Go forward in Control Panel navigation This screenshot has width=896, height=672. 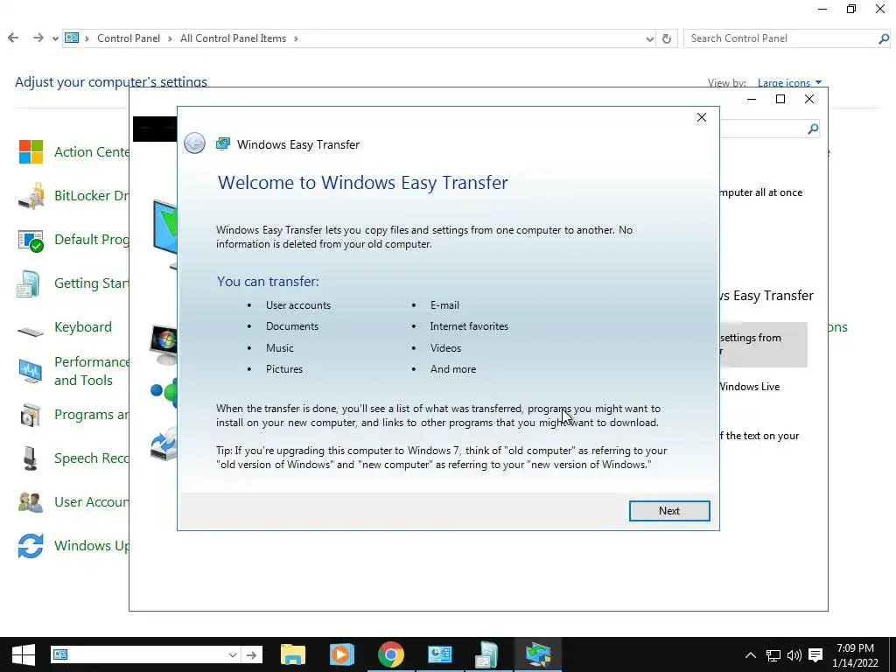pos(38,38)
